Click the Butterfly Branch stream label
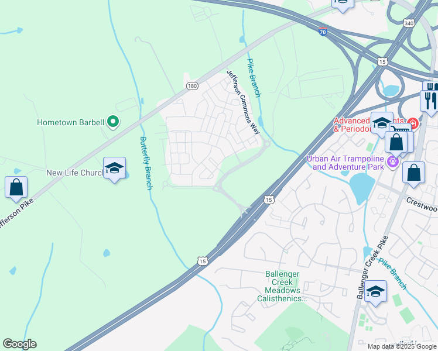The image size is (438, 351). click(146, 163)
